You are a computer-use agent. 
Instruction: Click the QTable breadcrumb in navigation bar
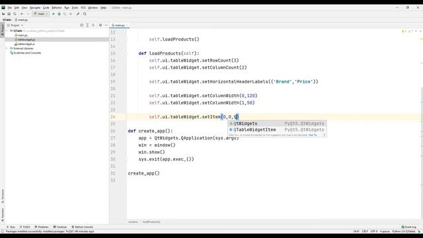click(7, 20)
